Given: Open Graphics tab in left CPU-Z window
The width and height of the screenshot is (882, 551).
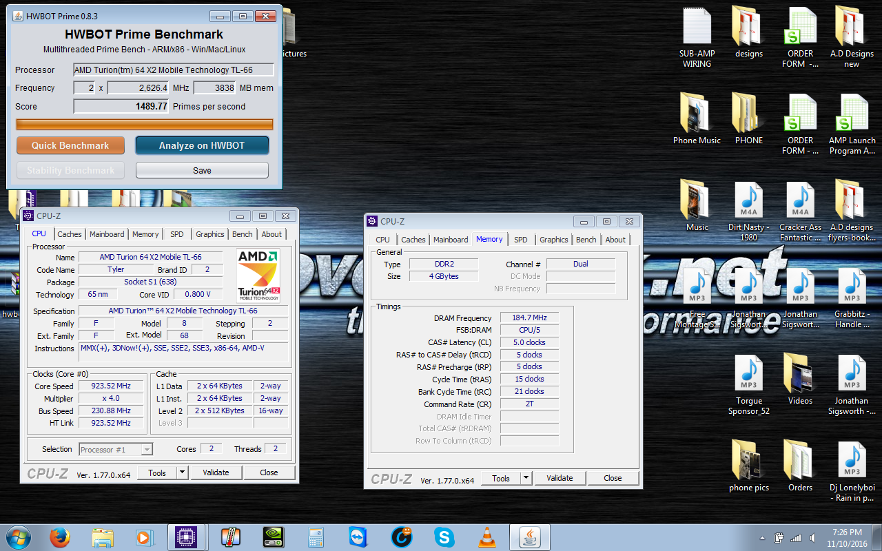Looking at the screenshot, I should coord(210,234).
